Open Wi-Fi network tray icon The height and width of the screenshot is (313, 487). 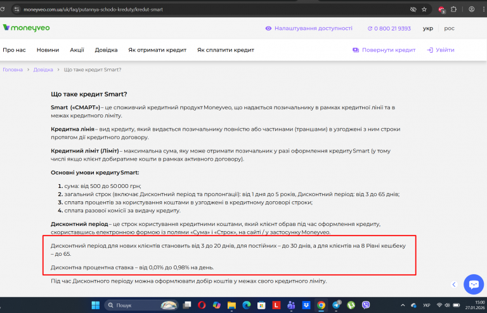[439, 305]
